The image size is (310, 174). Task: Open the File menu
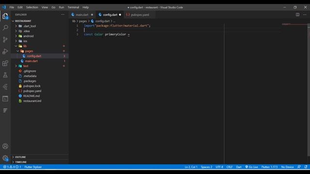(12, 7)
